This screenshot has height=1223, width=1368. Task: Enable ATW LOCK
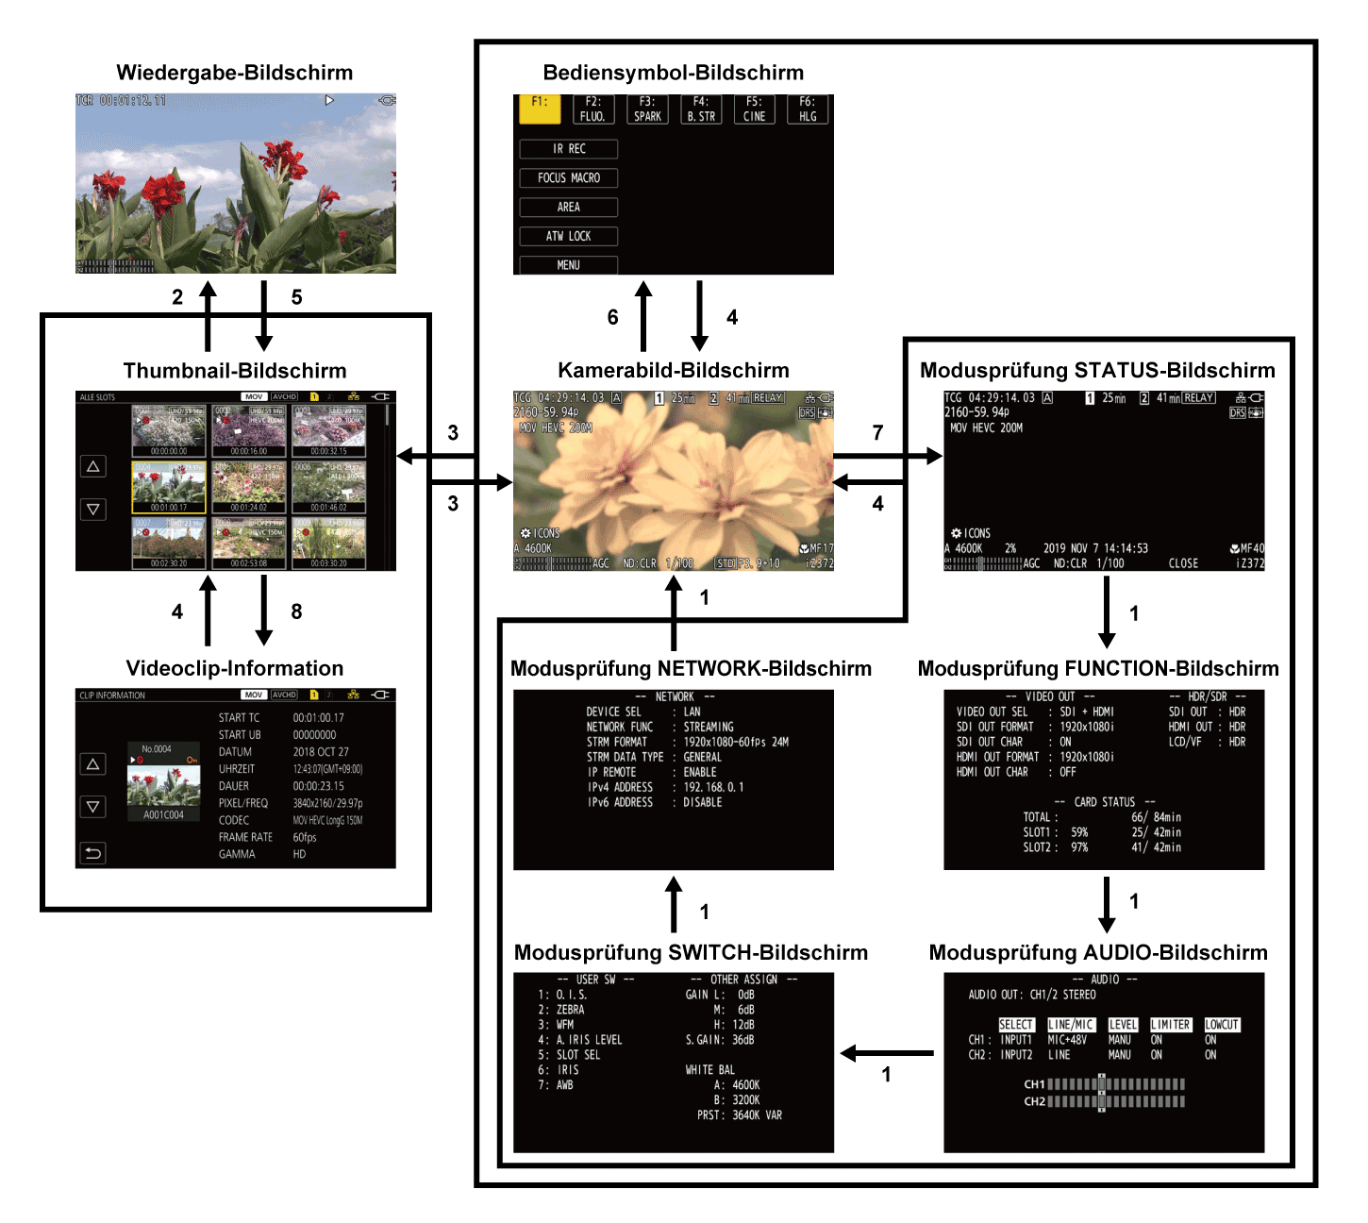point(567,236)
